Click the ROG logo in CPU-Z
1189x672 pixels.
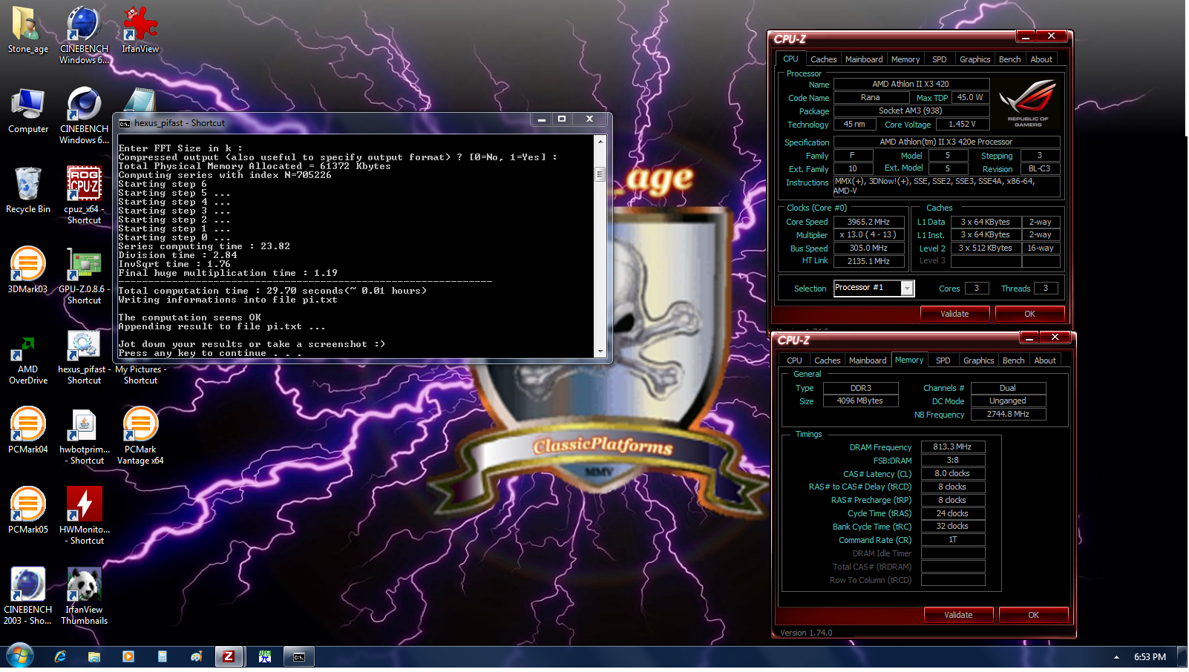click(x=1028, y=104)
